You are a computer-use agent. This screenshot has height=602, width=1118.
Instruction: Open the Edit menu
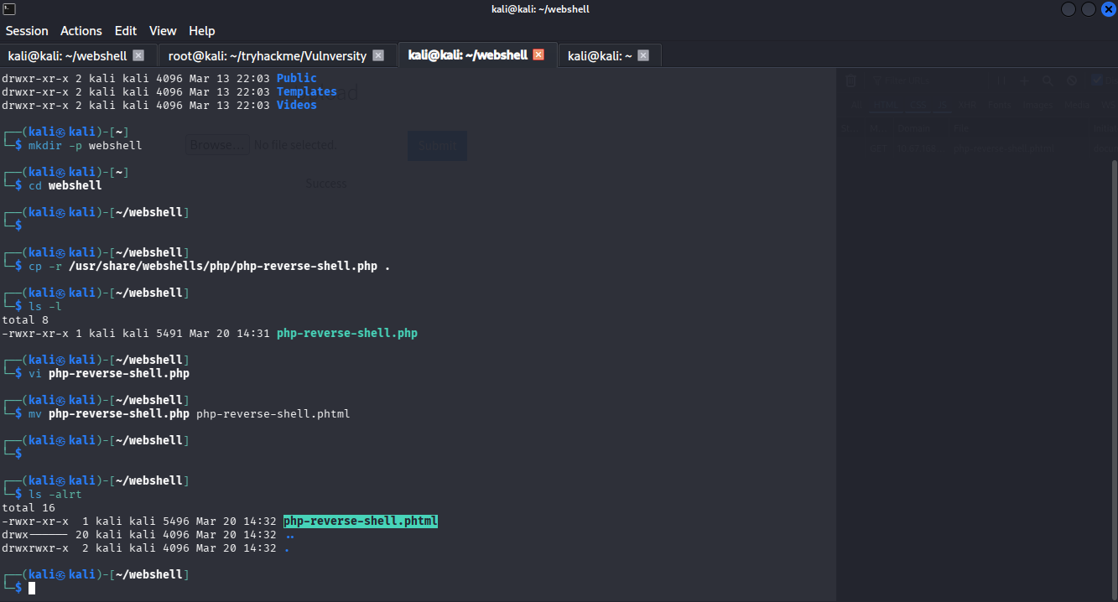click(126, 30)
